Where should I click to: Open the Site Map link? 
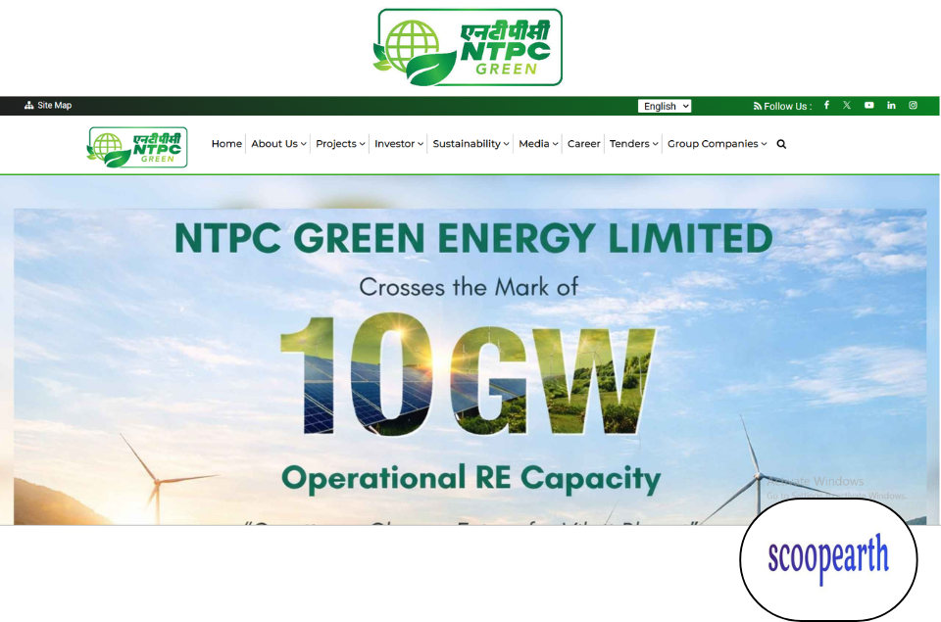[48, 105]
